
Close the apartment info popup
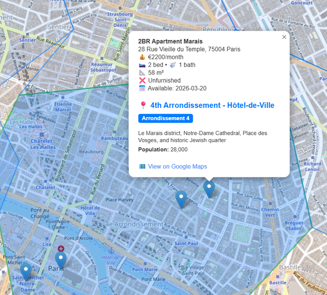tap(284, 37)
